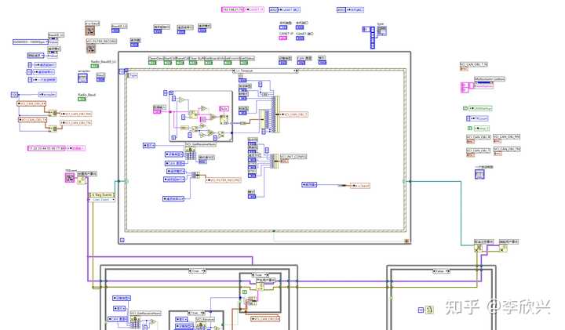
Task: Click the VCI_GetReceiveNum node in event structure
Action: pos(190,154)
